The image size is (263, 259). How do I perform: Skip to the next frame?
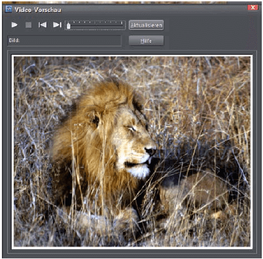(x=57, y=25)
